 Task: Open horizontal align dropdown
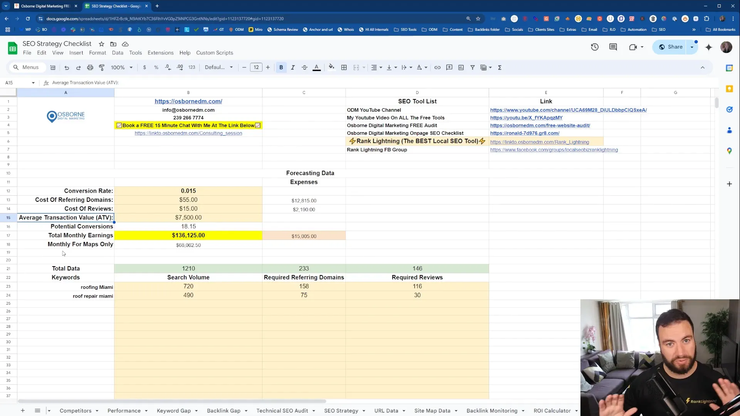tap(376, 67)
